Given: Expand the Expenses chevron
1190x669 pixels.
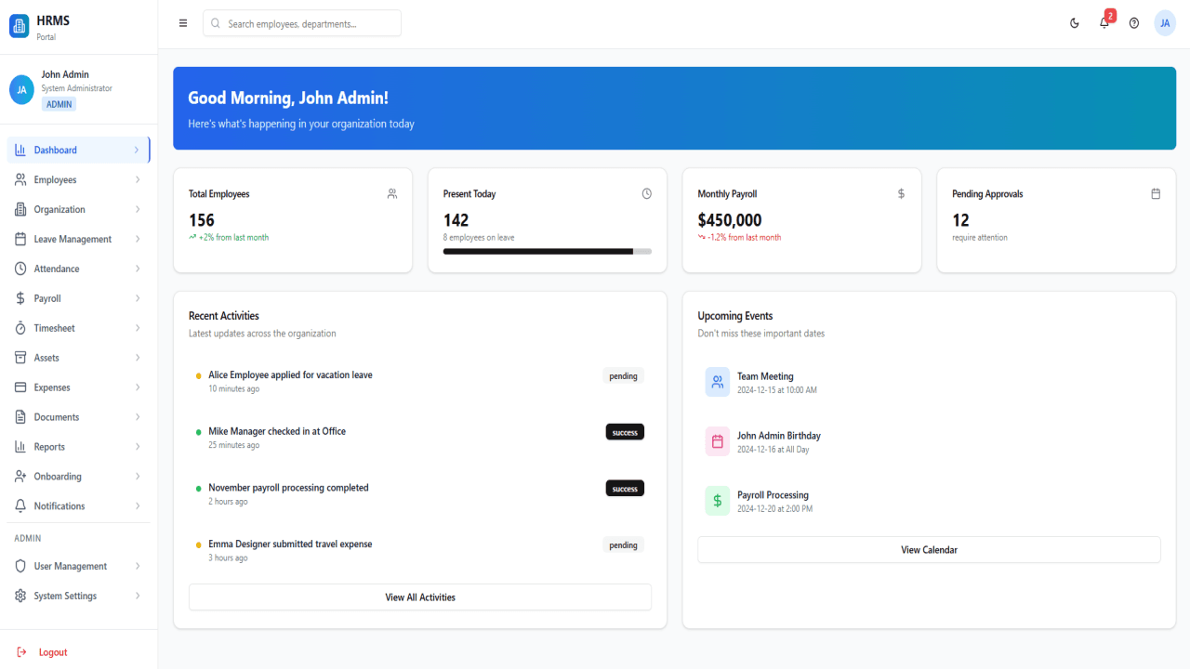Looking at the screenshot, I should click(x=137, y=387).
